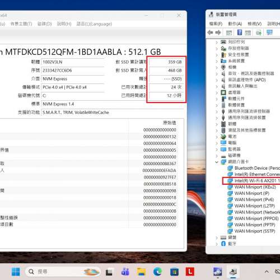Open Microsoft Teams from the taskbar
Screen dimensions: 280x280
125,272
